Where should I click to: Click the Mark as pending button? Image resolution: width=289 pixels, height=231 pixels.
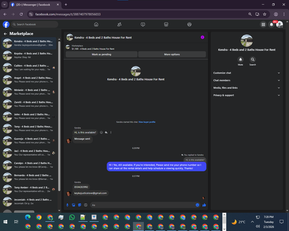102,54
